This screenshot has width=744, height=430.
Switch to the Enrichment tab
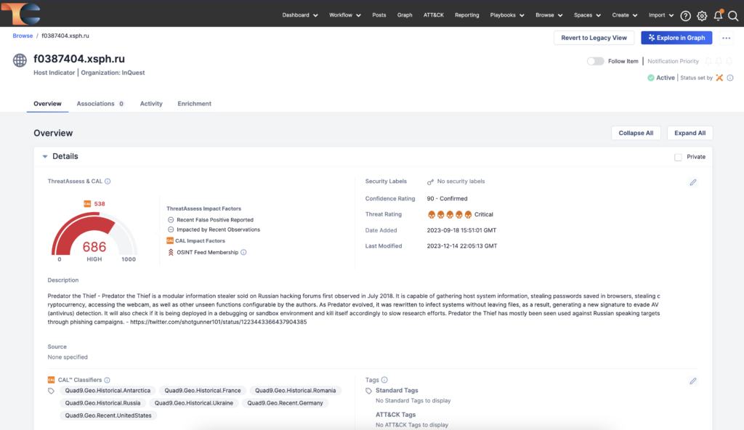[x=195, y=103]
